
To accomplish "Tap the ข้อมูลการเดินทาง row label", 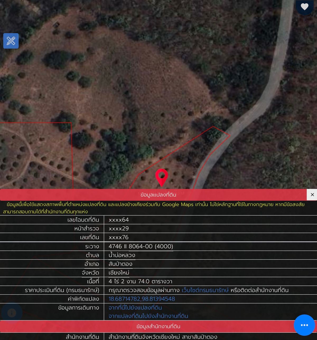I will [x=79, y=308].
